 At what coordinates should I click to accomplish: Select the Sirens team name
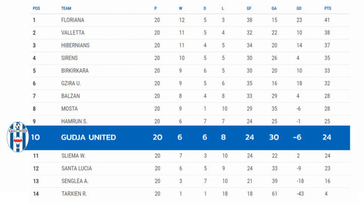pyautogui.click(x=69, y=58)
